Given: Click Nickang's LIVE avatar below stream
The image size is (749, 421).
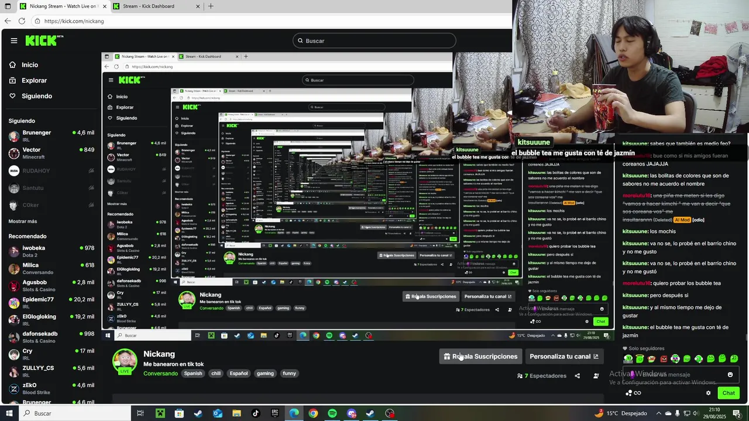Looking at the screenshot, I should click(125, 361).
